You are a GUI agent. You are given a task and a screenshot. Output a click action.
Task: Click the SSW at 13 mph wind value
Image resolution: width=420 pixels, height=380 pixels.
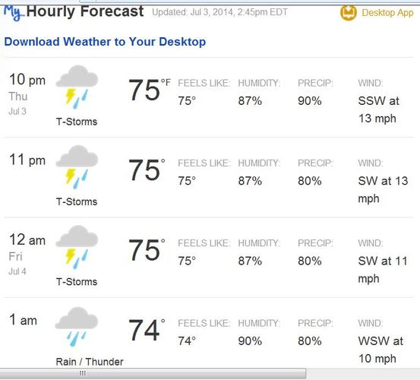click(x=378, y=110)
